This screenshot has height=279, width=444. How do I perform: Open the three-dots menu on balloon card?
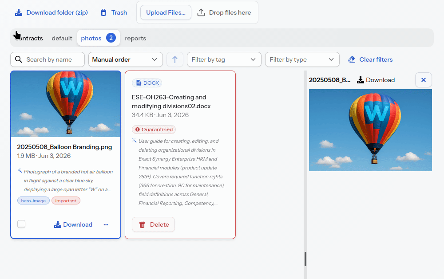pyautogui.click(x=106, y=225)
